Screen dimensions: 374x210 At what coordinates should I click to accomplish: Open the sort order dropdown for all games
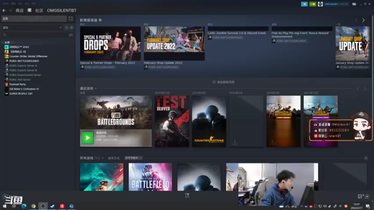point(133,158)
